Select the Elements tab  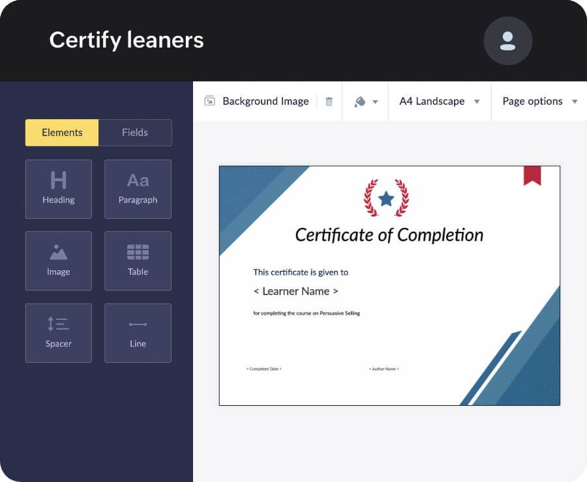(x=61, y=132)
